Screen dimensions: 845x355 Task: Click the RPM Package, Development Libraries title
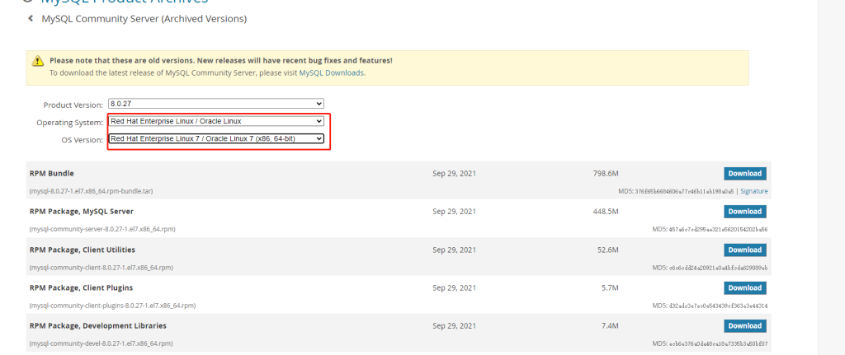click(x=97, y=325)
